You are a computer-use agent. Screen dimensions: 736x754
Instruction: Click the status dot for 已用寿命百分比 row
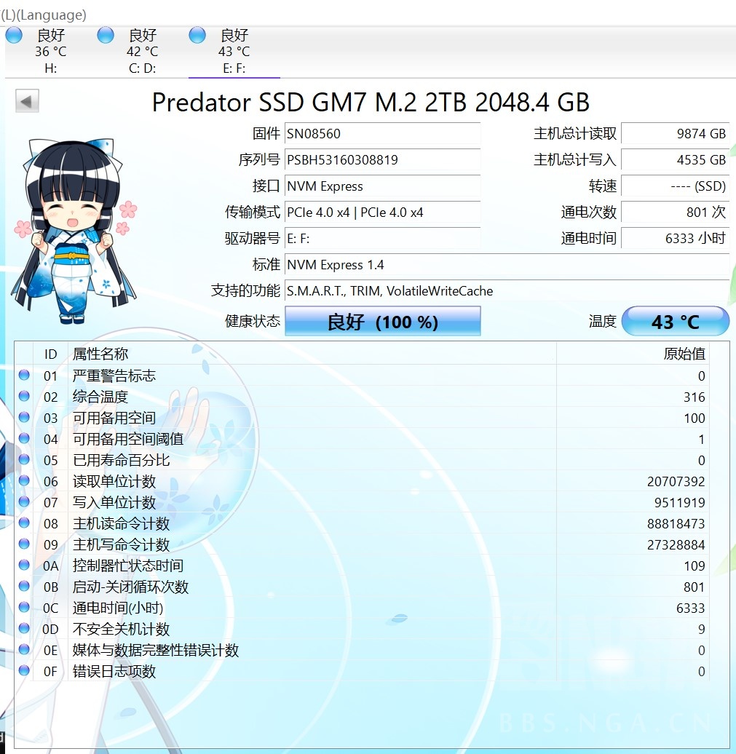pyautogui.click(x=24, y=460)
